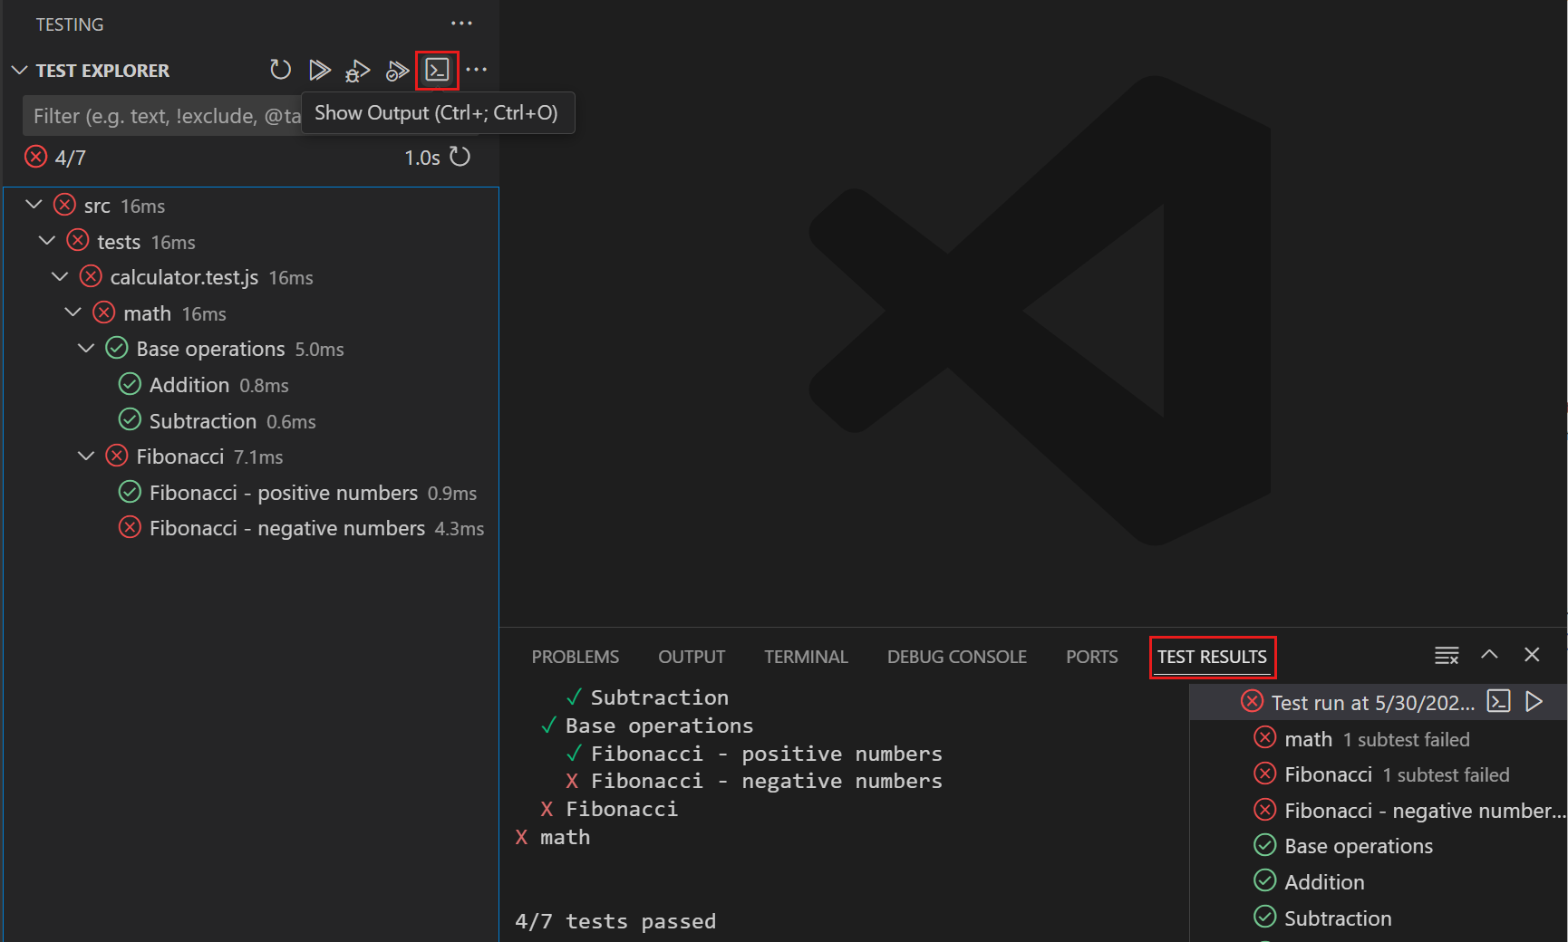This screenshot has height=942, width=1568.
Task: Select the Addition result in results list
Action: [1323, 882]
